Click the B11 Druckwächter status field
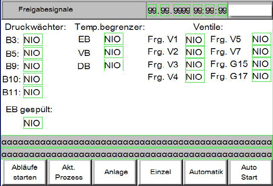 click(32, 92)
